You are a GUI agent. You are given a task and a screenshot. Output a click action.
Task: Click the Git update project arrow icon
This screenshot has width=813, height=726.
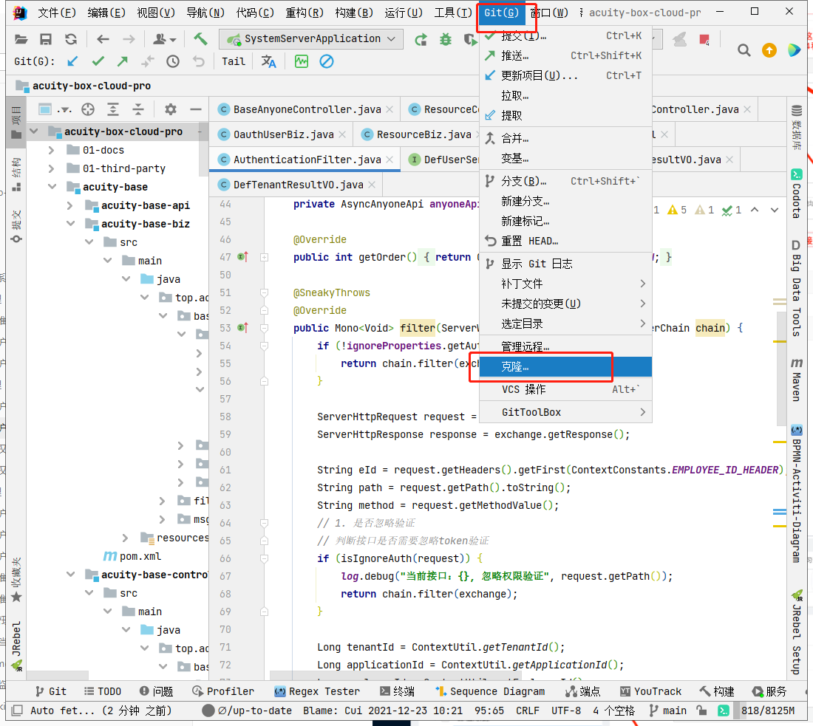72,61
